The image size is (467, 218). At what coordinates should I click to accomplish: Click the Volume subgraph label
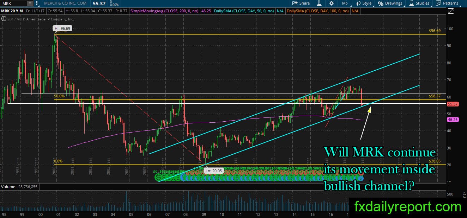coord(8,186)
